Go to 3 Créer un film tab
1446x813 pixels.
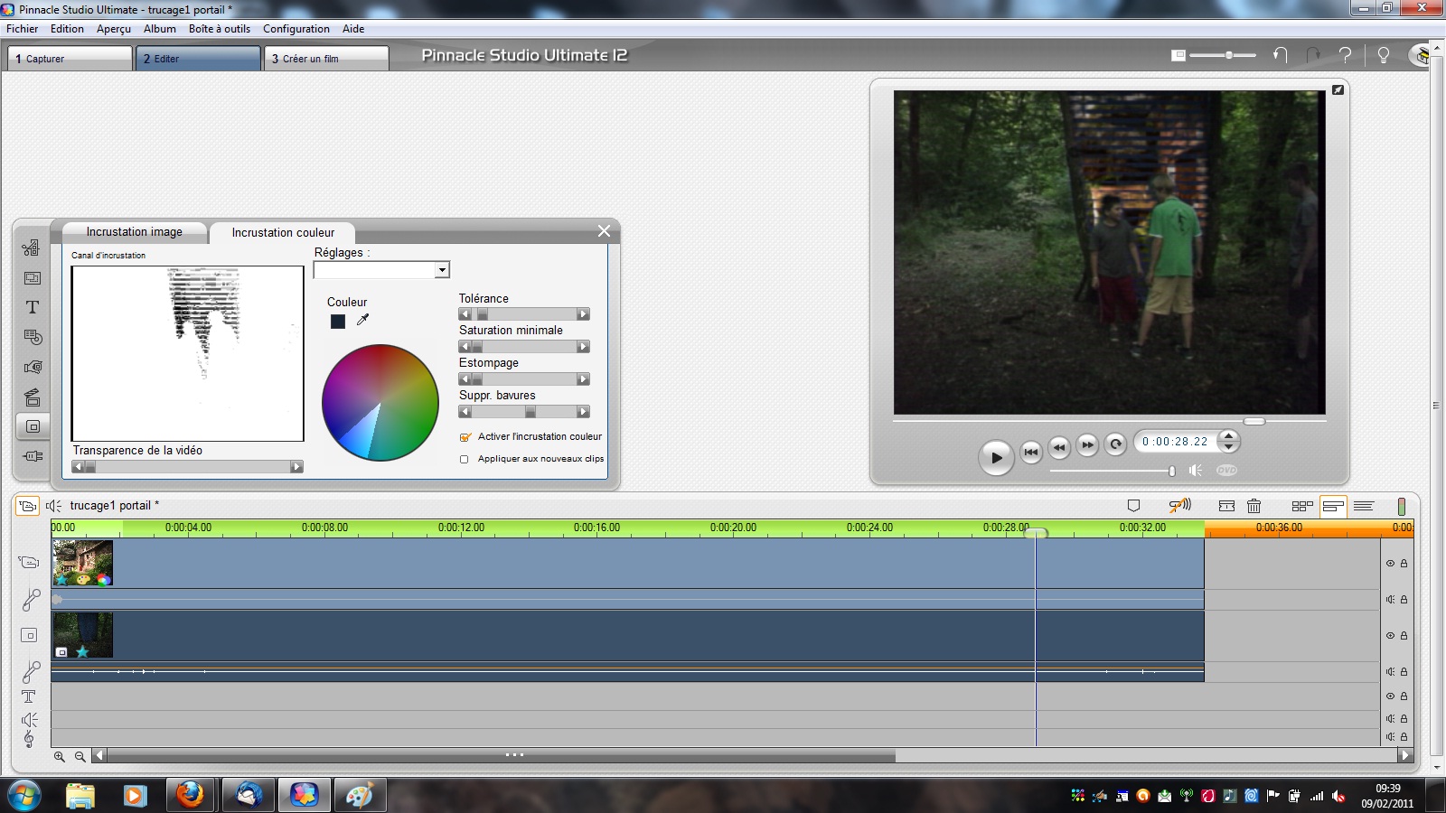pos(327,59)
